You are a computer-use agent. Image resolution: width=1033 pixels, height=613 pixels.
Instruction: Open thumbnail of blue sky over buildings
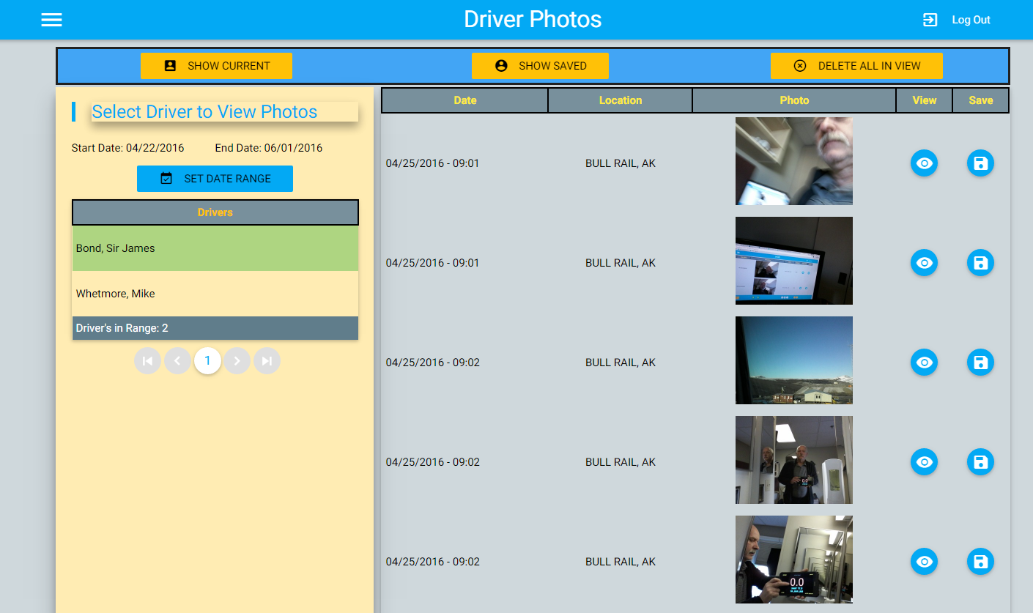coord(794,360)
